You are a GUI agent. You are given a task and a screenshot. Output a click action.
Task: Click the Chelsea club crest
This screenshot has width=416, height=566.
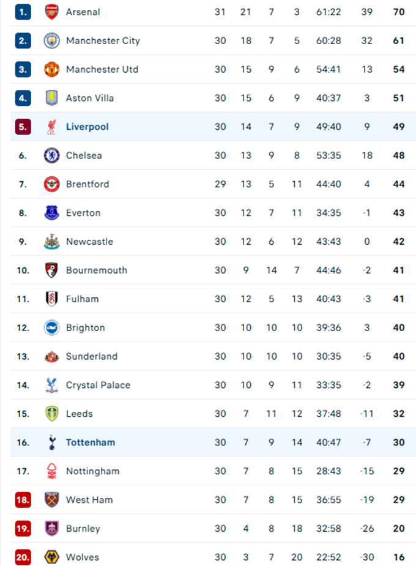click(52, 155)
